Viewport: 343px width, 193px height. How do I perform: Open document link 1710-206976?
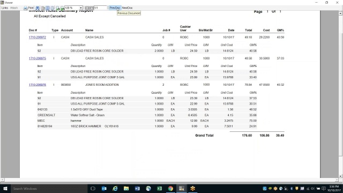coord(38,85)
